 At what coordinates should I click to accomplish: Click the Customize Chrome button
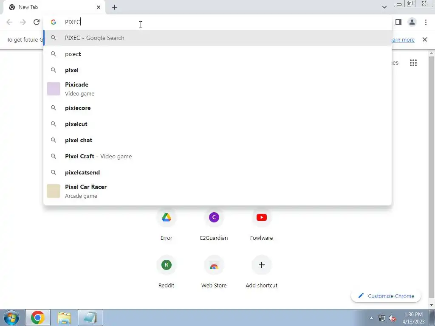pyautogui.click(x=386, y=296)
